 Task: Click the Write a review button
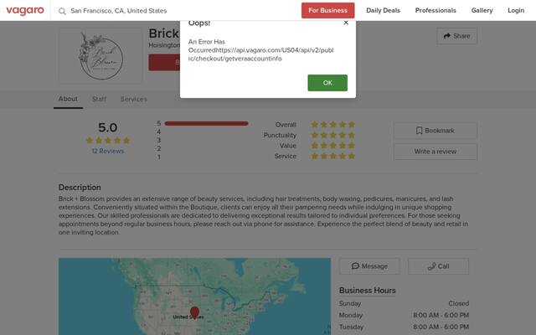[435, 152]
